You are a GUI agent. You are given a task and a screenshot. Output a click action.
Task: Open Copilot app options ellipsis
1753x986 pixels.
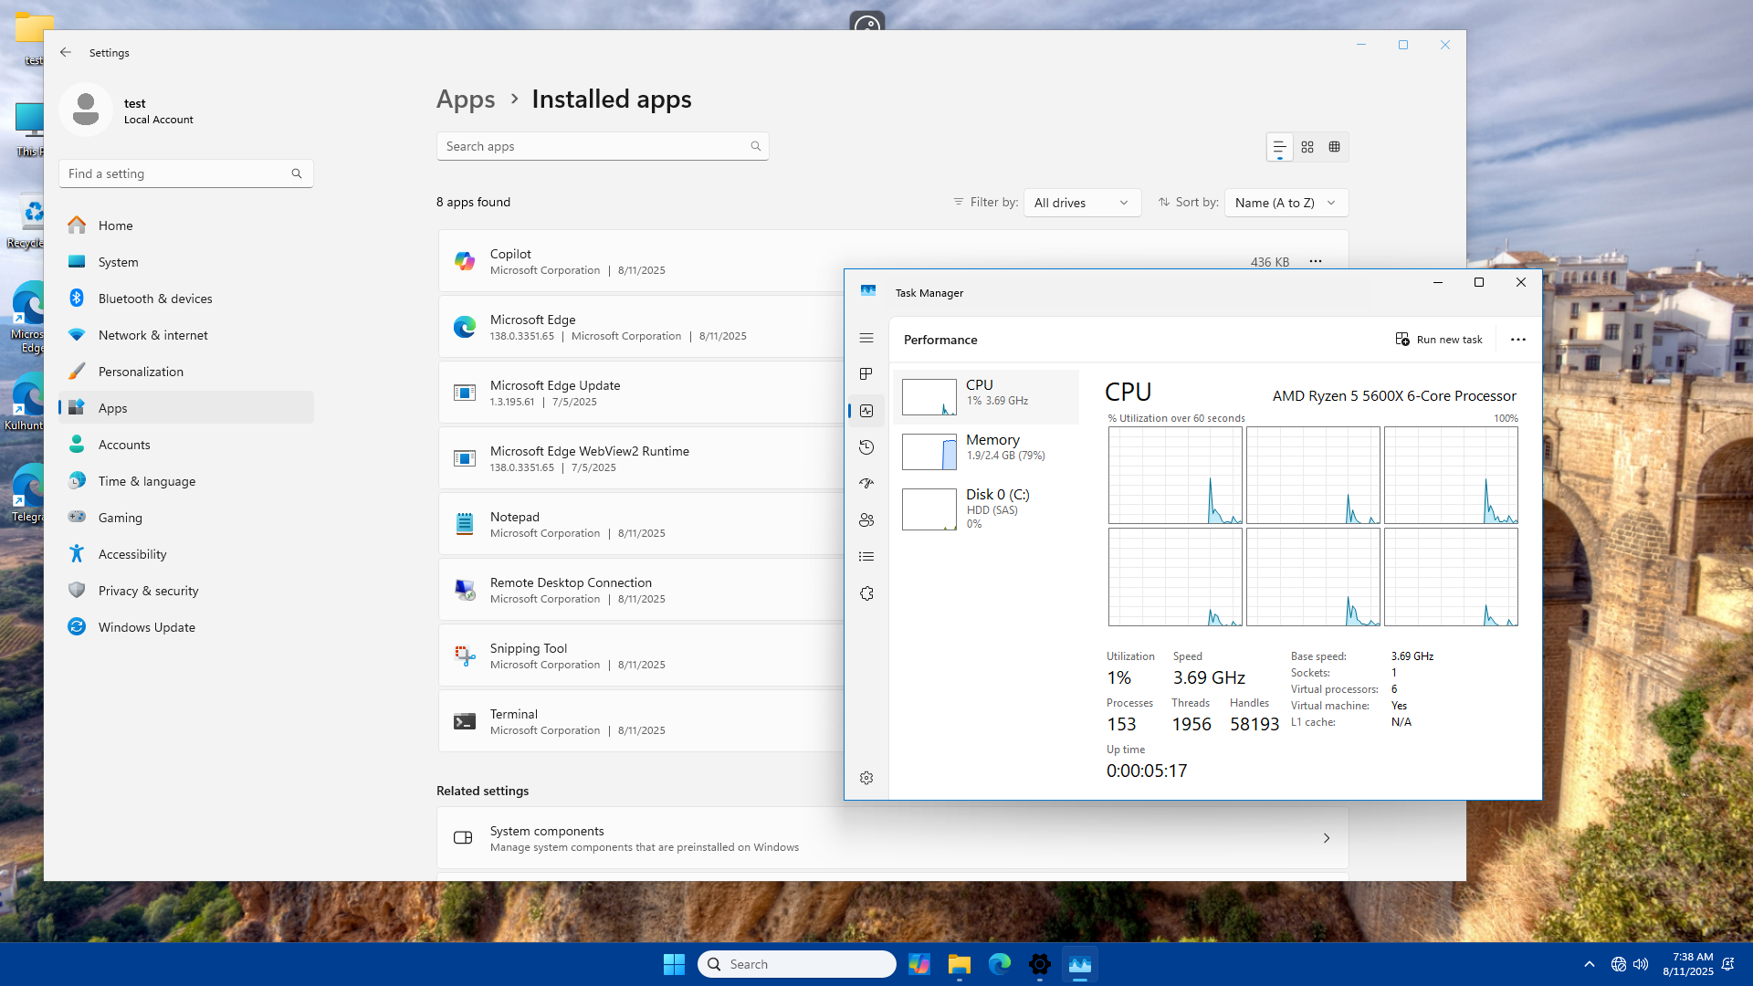(1316, 261)
